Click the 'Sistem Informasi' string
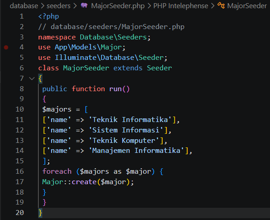This screenshot has width=270, height=220. [126, 130]
